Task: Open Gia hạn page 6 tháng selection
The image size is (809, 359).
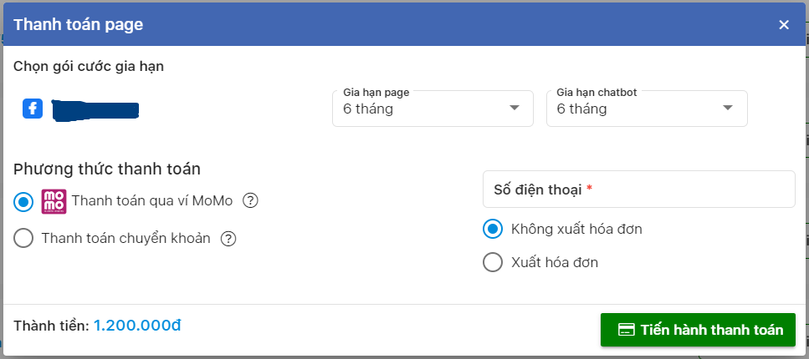Action: [418, 109]
